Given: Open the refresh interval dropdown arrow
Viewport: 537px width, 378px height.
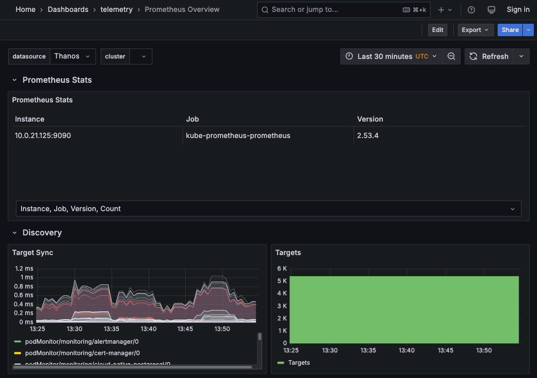Looking at the screenshot, I should click(521, 56).
